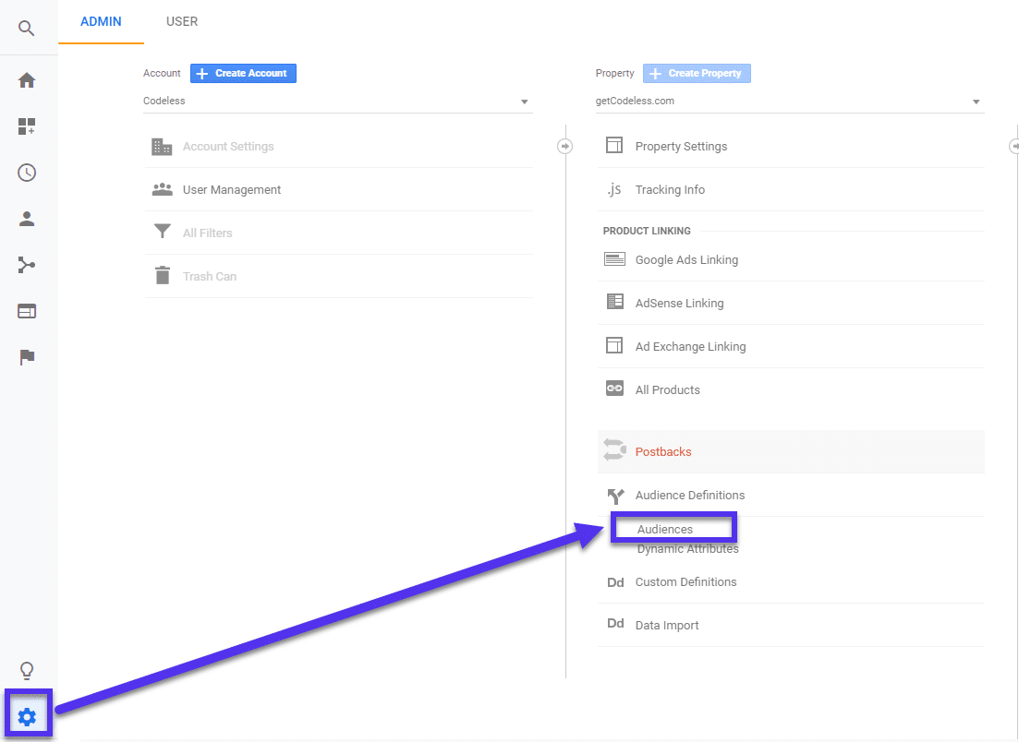
Task: Click the Create Account button
Action: 243,73
